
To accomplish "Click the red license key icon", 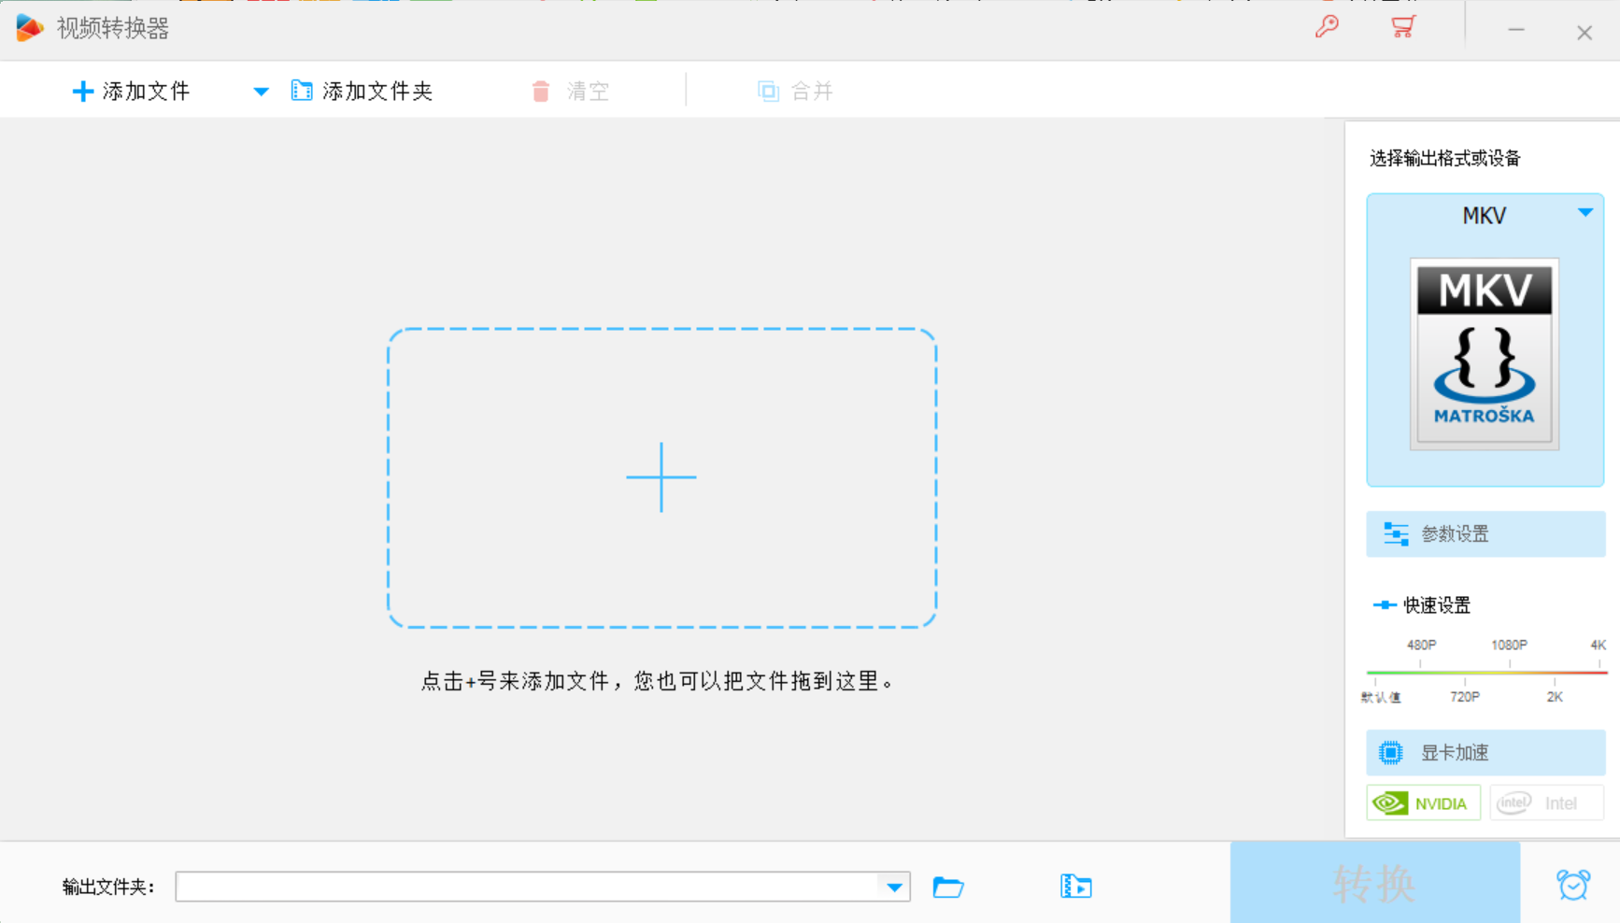I will tap(1328, 28).
